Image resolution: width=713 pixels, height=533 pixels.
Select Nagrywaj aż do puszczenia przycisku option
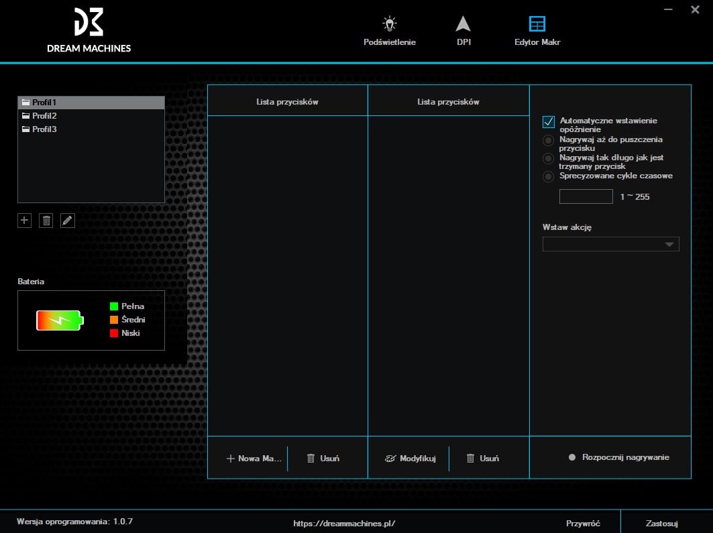coord(549,140)
